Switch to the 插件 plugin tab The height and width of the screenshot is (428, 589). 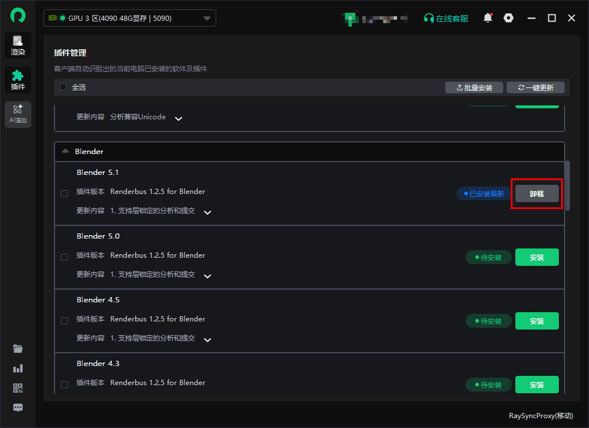point(18,80)
